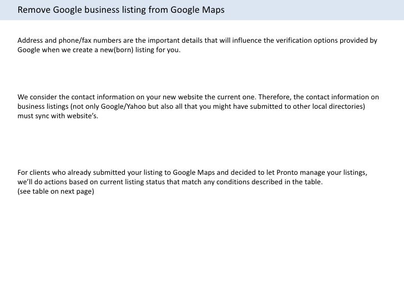Select the paragraph beginning "For clients who already"
This screenshot has width=404, height=303.
pyautogui.click(x=193, y=182)
